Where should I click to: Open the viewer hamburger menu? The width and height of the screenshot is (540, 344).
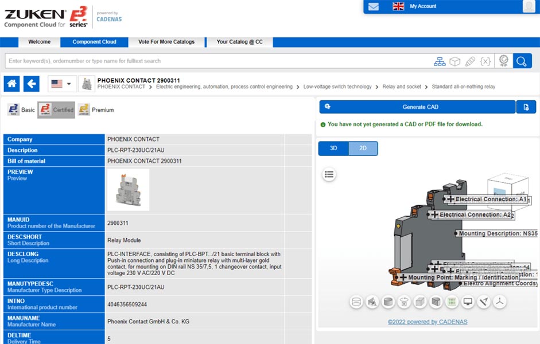click(329, 175)
